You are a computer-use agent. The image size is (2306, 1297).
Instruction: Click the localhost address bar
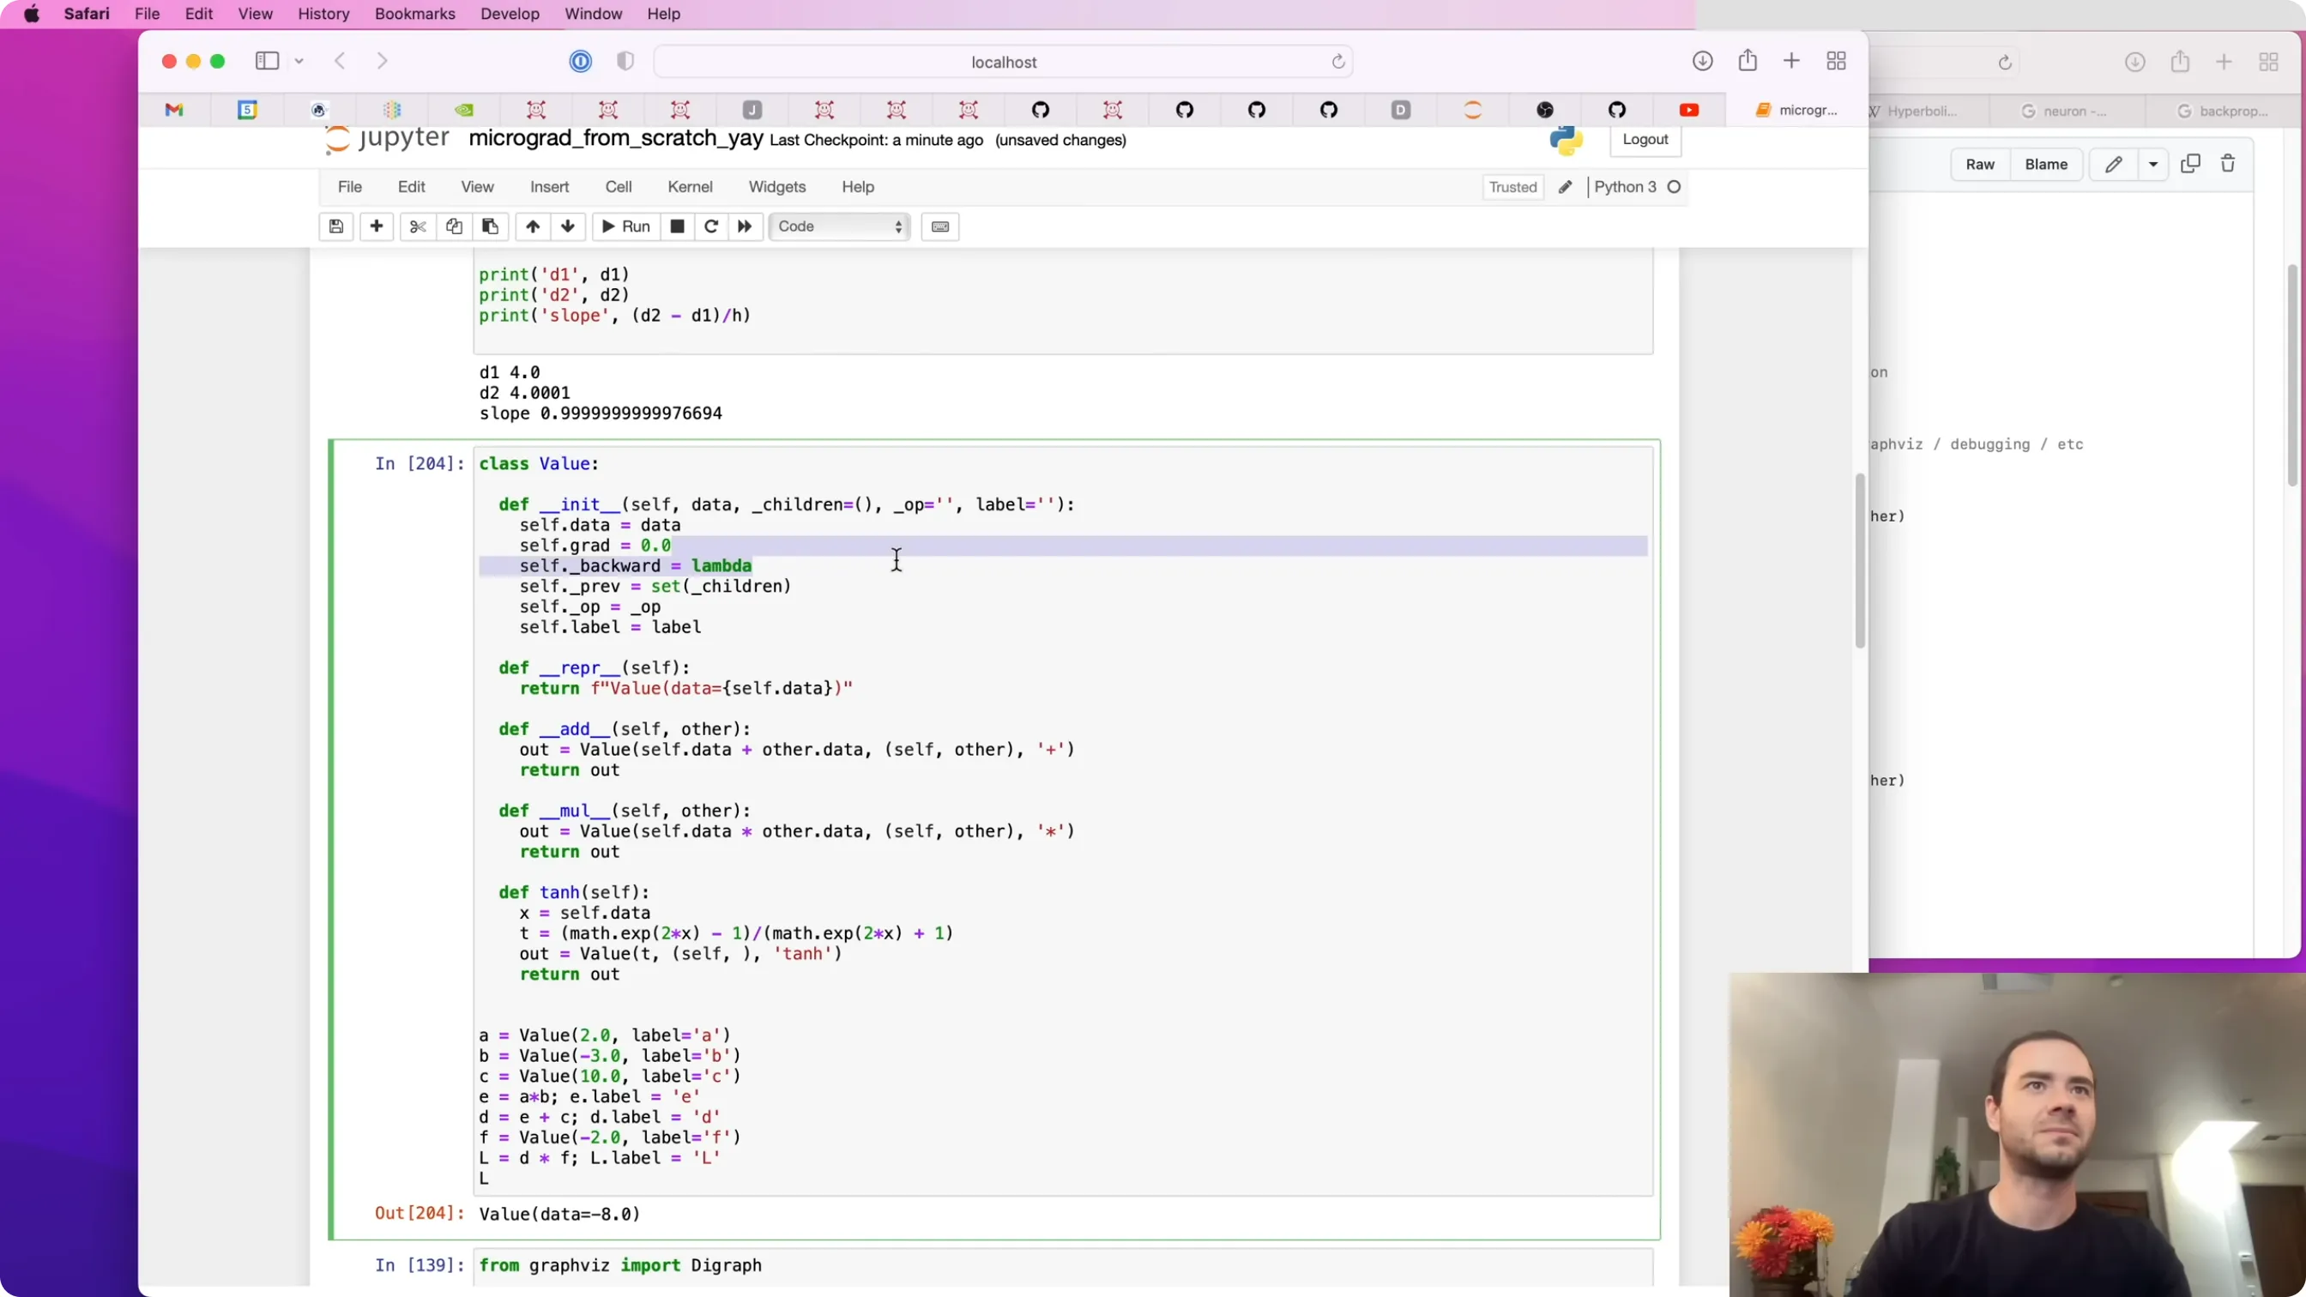(x=1004, y=62)
